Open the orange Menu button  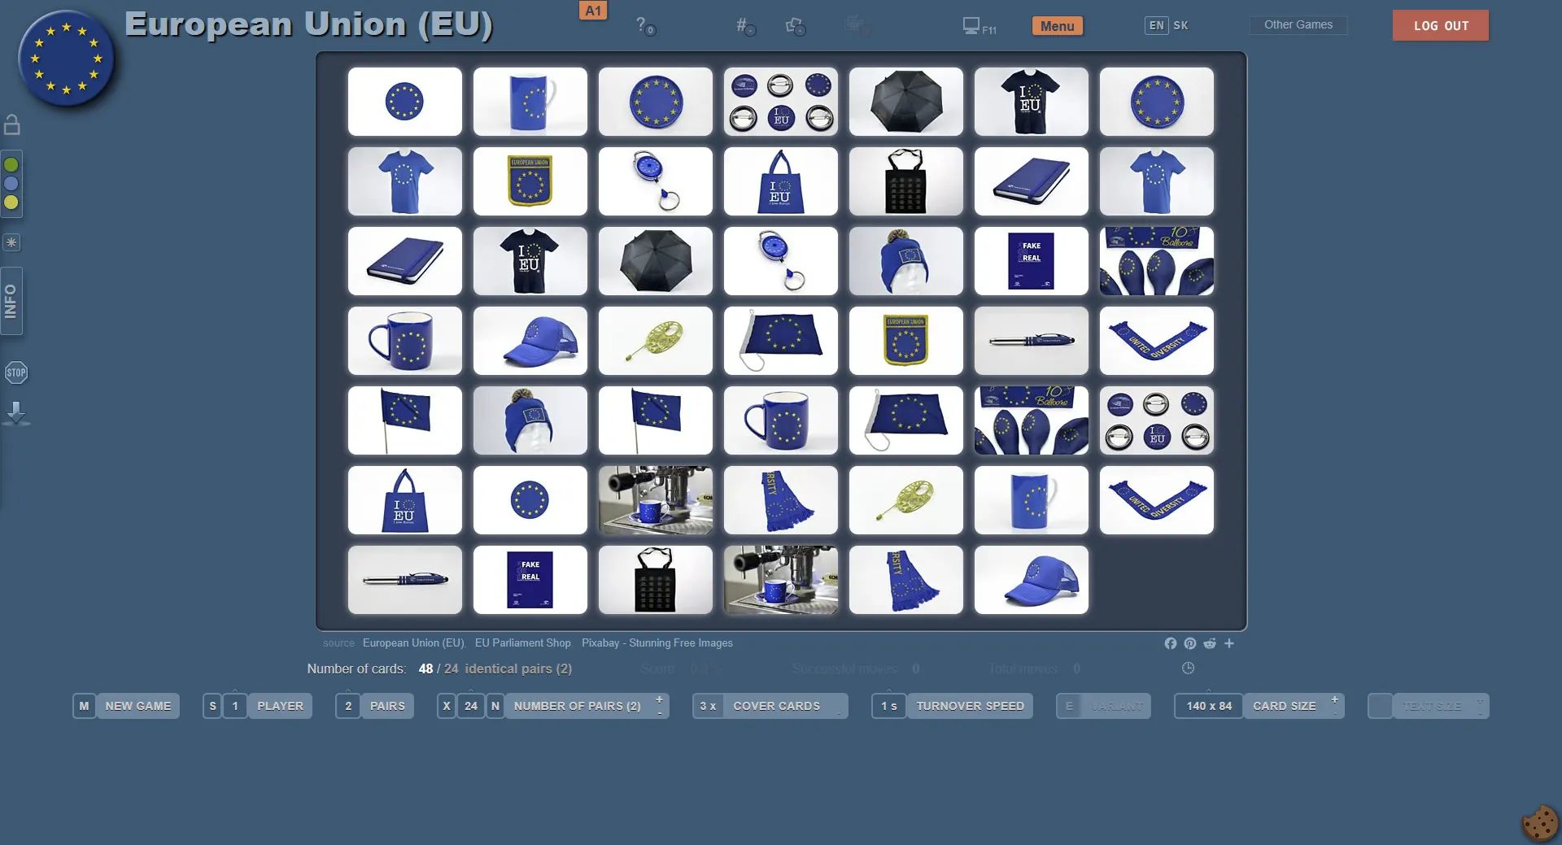click(1057, 26)
